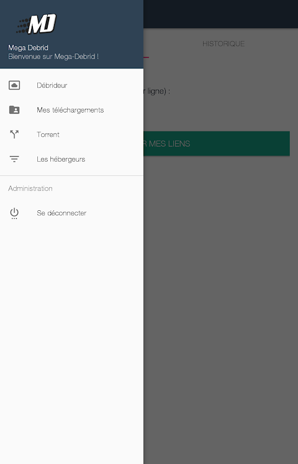
Task: Click the 'ligne) :' label behind drawer
Action: tap(158, 91)
